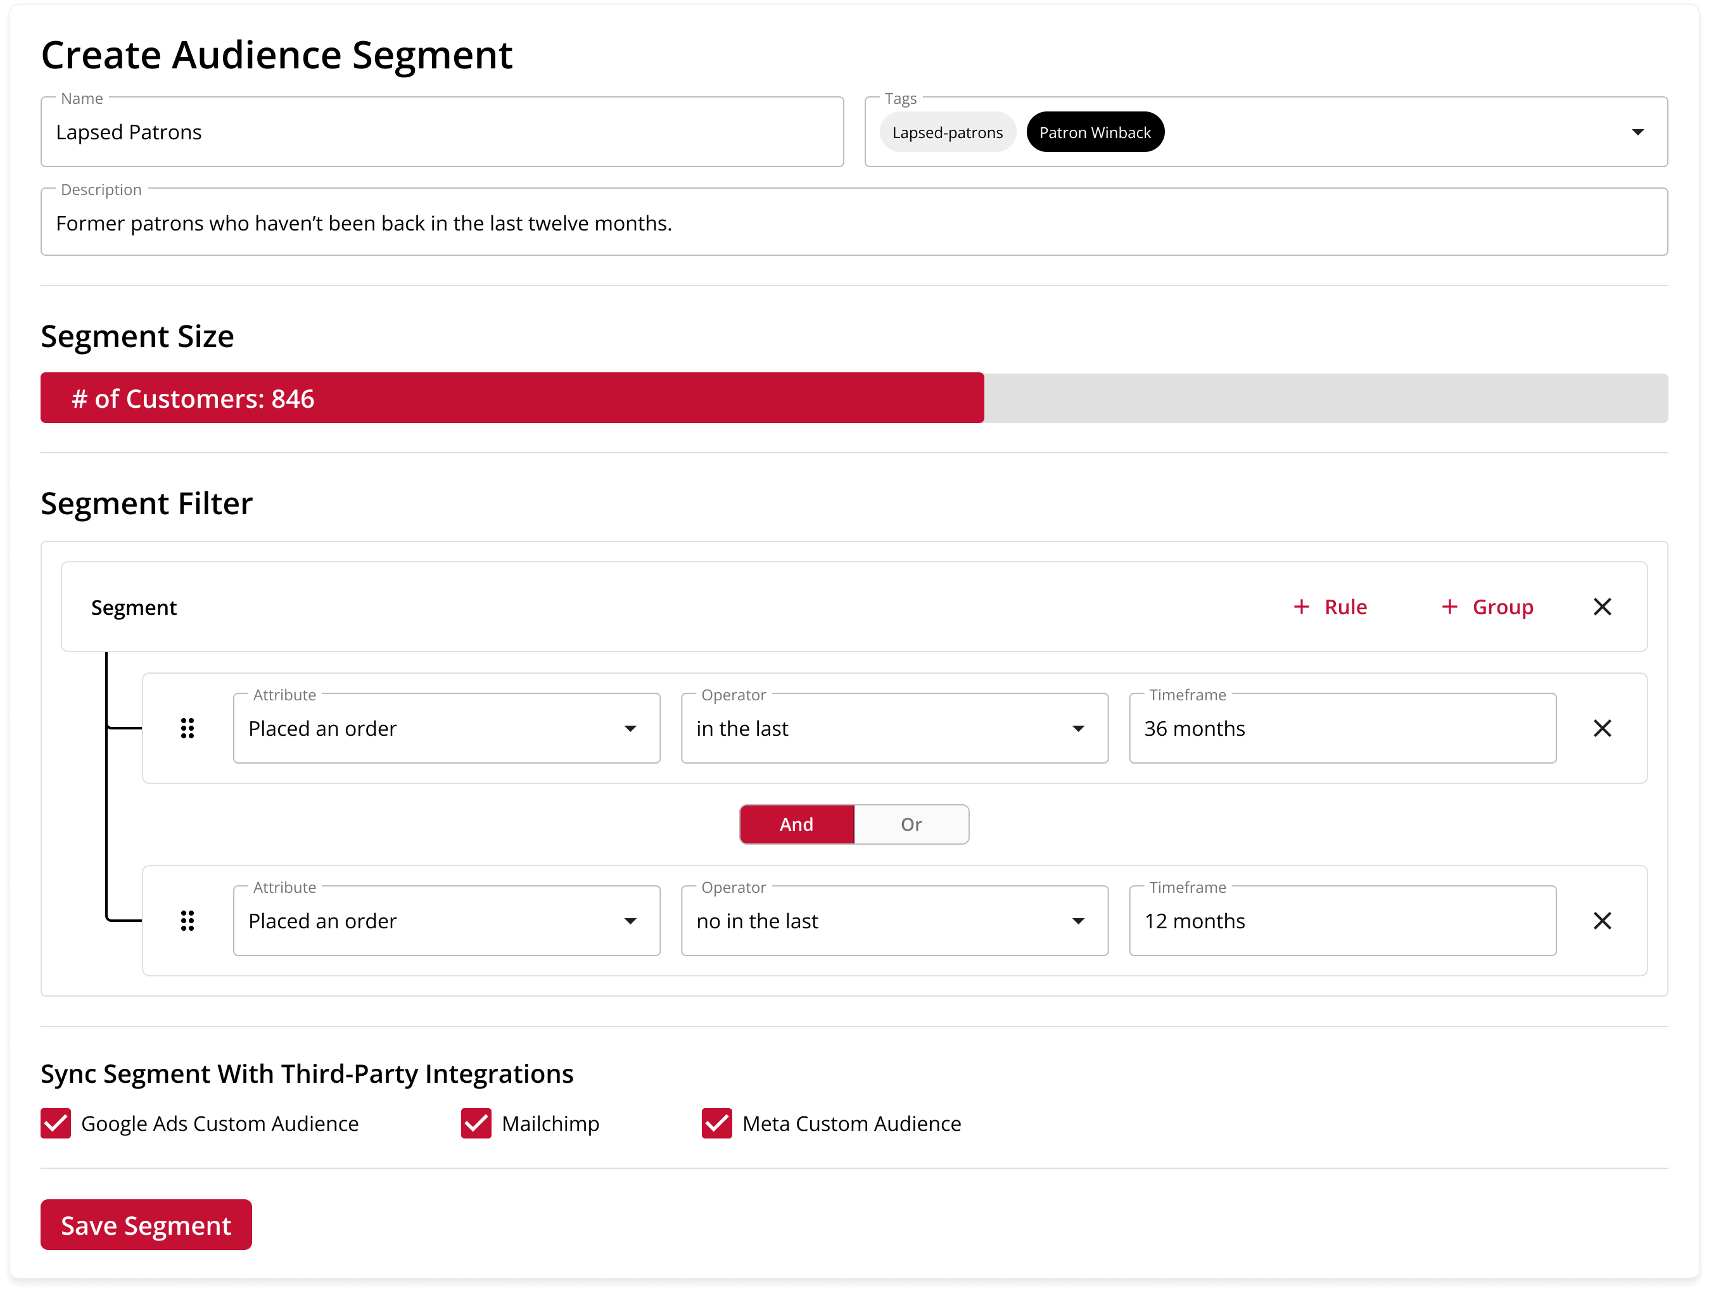Image resolution: width=1709 pixels, height=1293 pixels.
Task: Click into the Description field
Action: tap(854, 222)
